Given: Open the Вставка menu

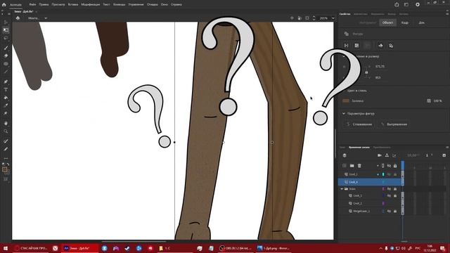Looking at the screenshot, I should click(x=73, y=5).
